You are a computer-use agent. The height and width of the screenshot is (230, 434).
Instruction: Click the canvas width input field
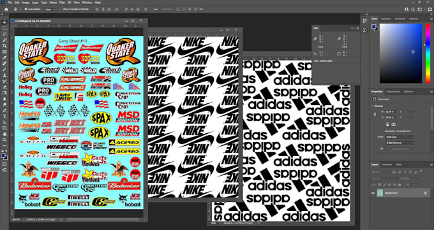coord(391,111)
